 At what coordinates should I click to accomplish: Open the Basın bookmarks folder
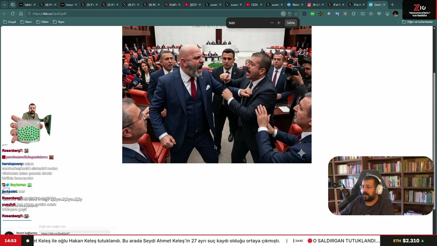point(26,22)
